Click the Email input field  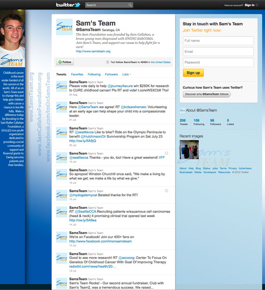coord(218,51)
